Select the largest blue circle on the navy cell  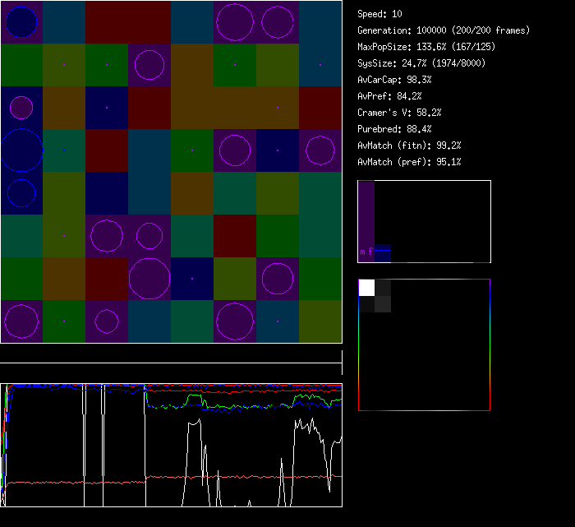point(21,150)
